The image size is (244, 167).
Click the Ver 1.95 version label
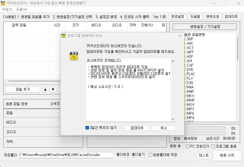click(x=160, y=17)
